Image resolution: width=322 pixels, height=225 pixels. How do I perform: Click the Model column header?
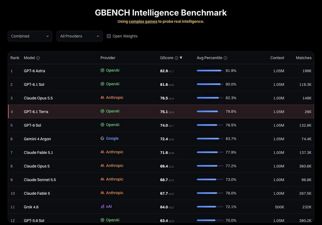(29, 58)
